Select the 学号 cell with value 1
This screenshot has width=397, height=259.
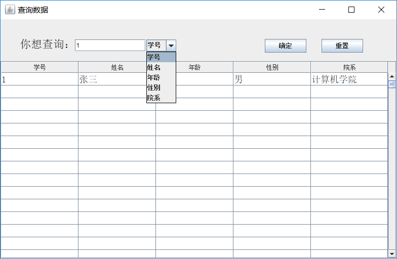pos(39,79)
